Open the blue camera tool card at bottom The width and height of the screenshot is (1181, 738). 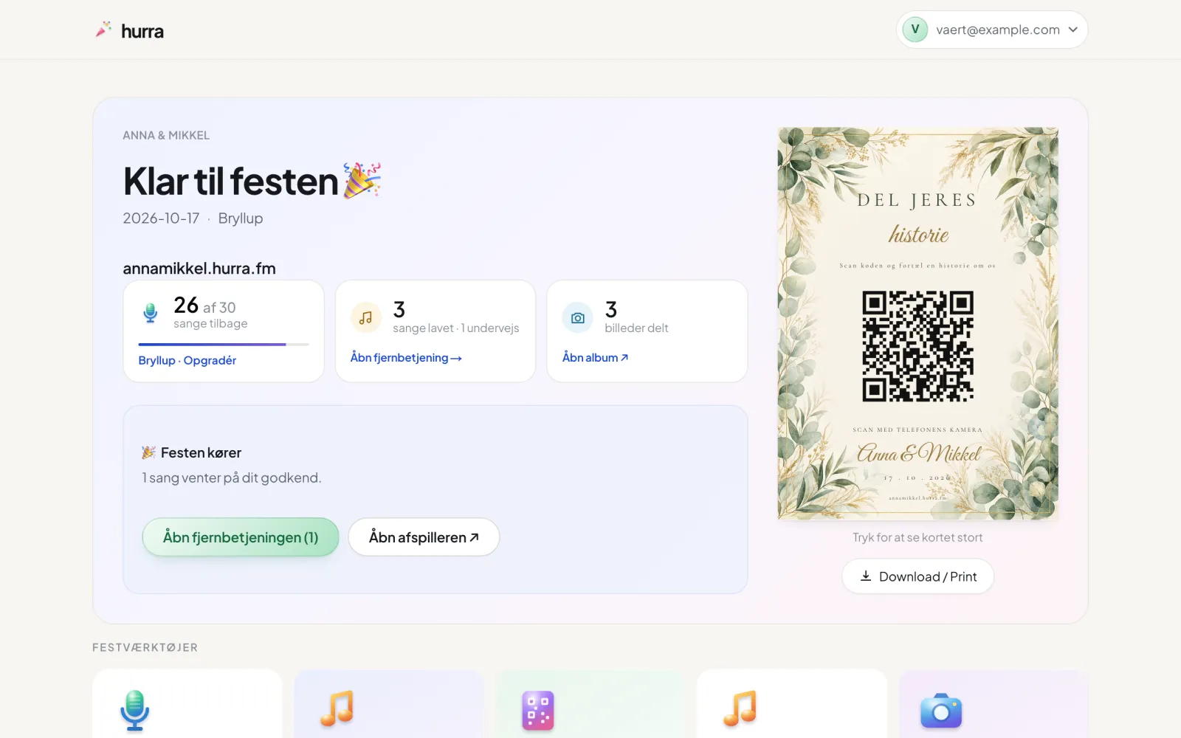tap(994, 703)
